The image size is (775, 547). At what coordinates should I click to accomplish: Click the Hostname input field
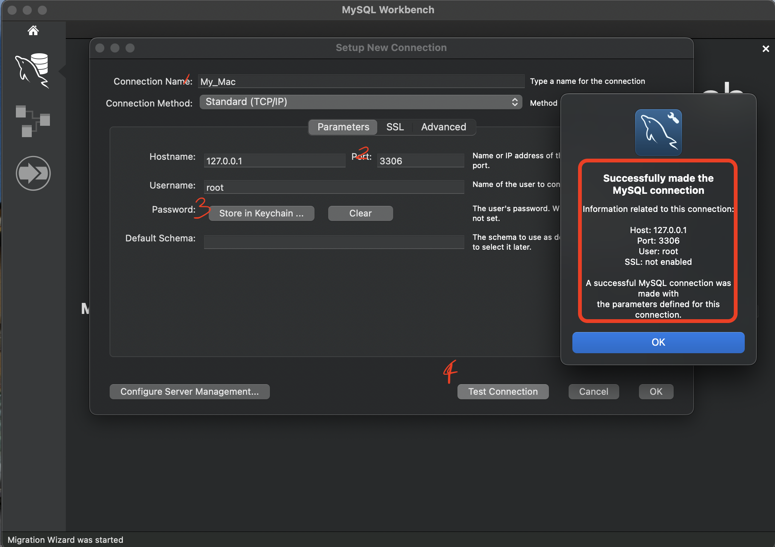pos(274,161)
